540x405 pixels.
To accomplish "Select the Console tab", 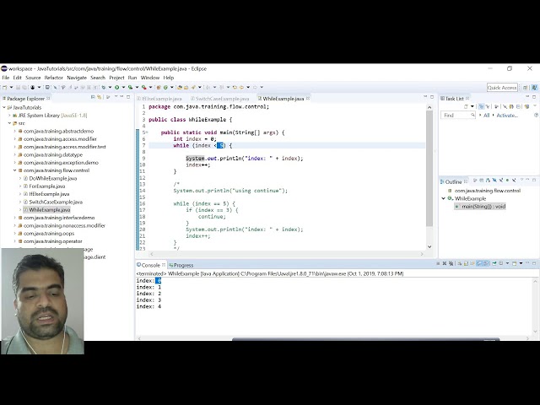I will (151, 265).
